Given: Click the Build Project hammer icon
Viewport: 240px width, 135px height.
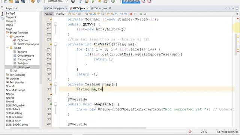Looking at the screenshot, I should point(81,1).
